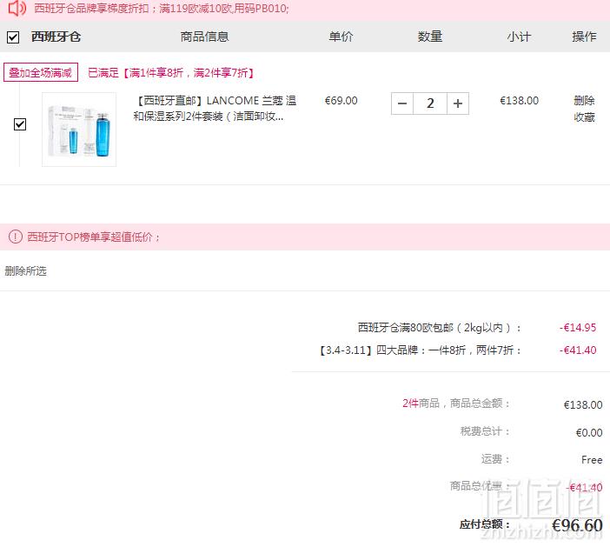This screenshot has height=547, width=610.
Task: Click the 四大品牌 discount label
Action: 420,350
